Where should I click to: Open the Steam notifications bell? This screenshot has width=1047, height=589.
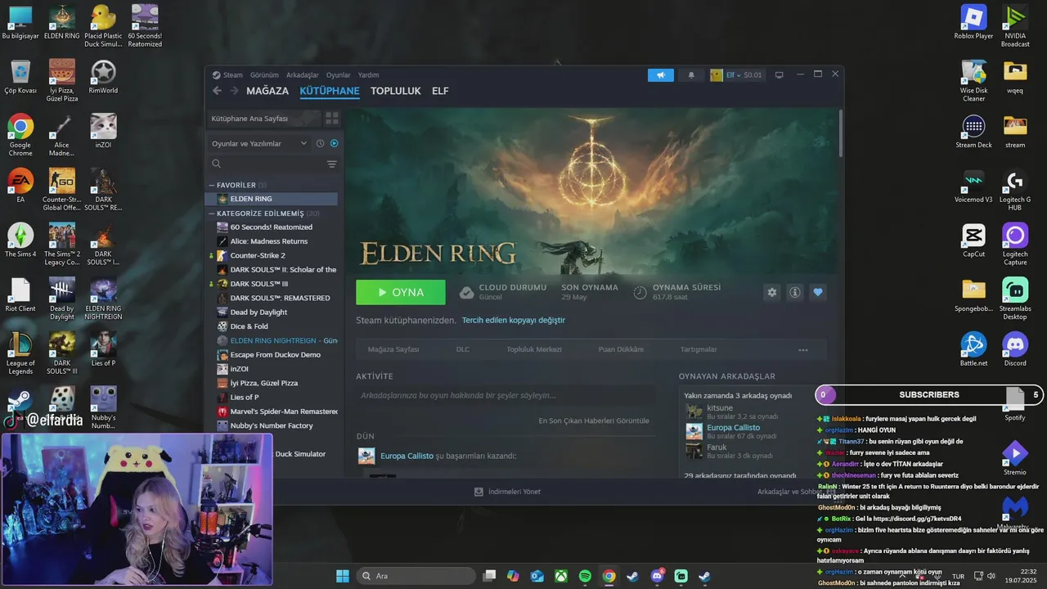pyautogui.click(x=691, y=75)
